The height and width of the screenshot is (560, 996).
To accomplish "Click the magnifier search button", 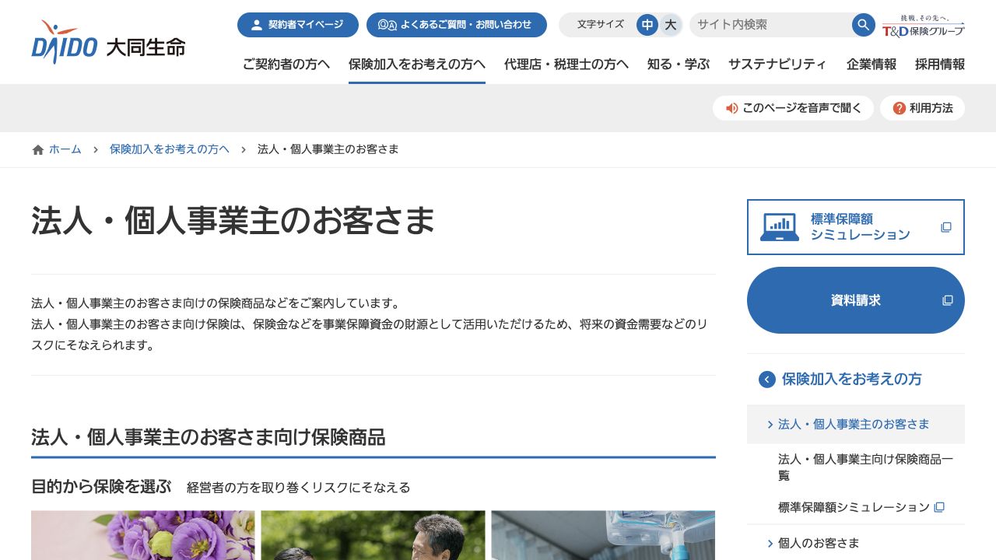I will point(863,25).
